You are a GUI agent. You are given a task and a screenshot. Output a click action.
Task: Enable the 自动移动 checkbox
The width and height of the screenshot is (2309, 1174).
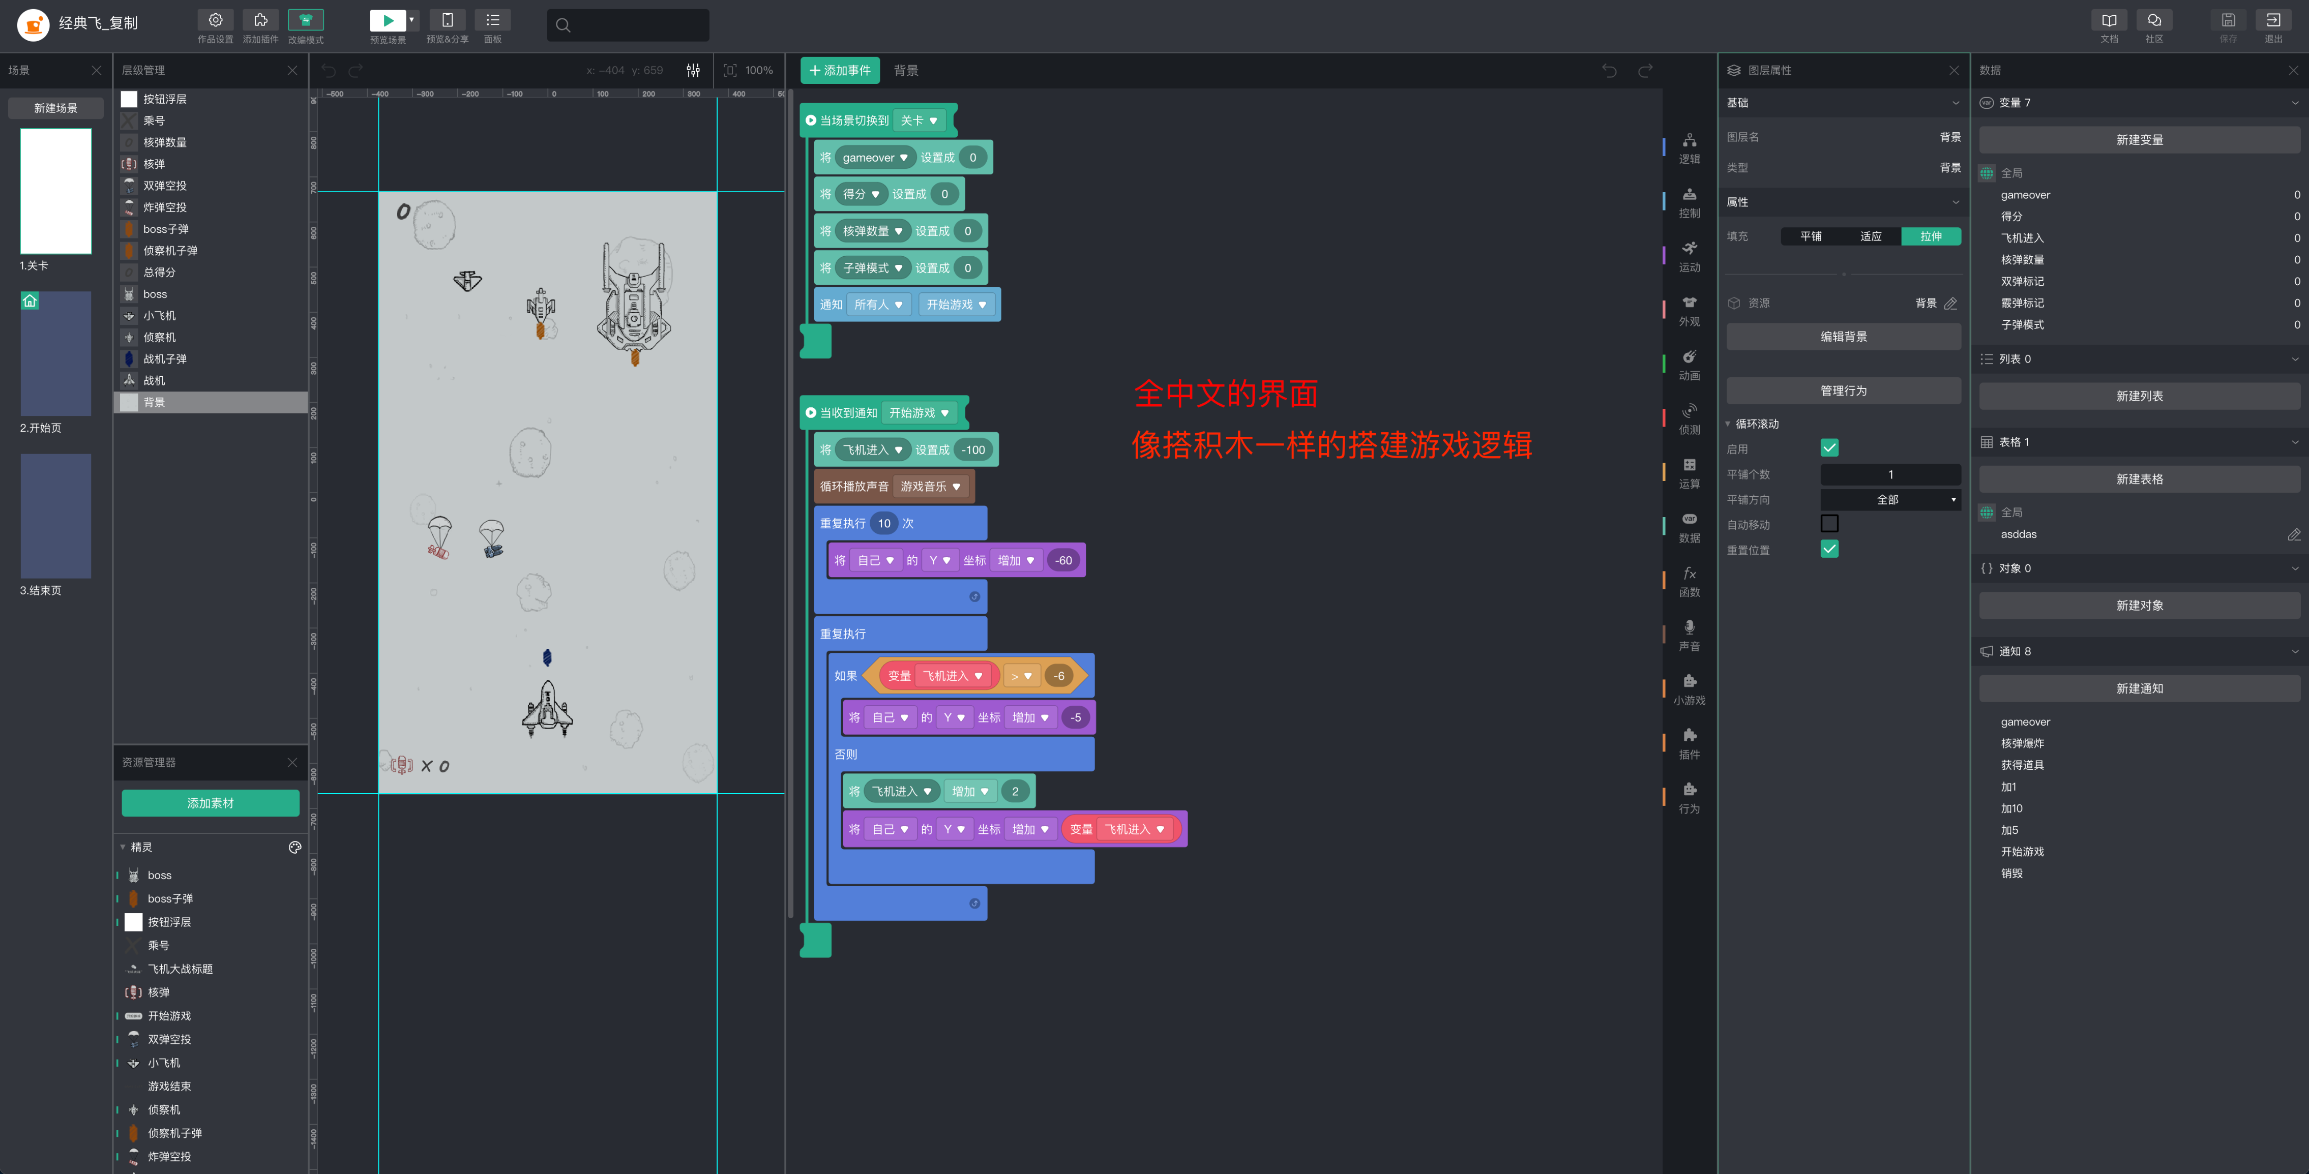click(x=1829, y=523)
